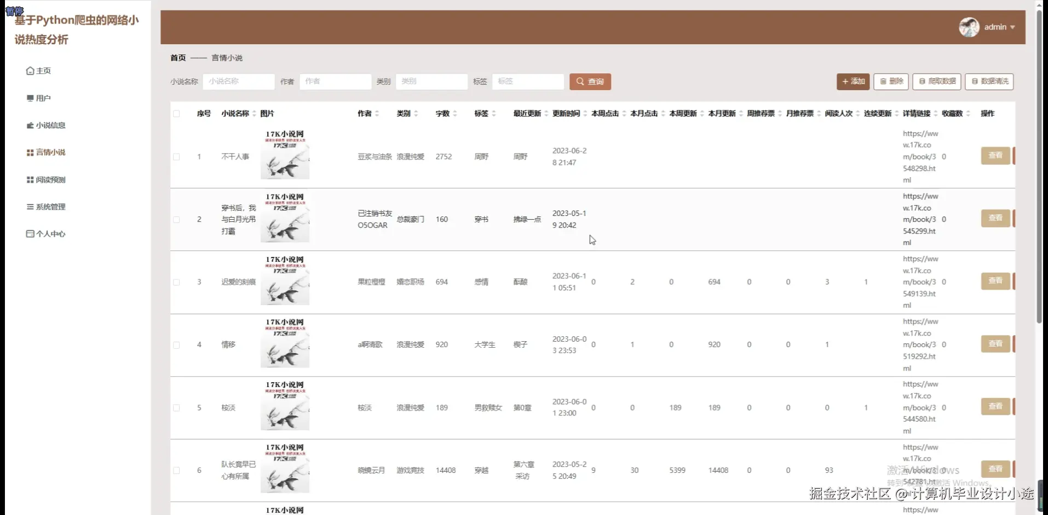The image size is (1048, 515).
Task: Select 言情小说 in the sidebar
Action: pyautogui.click(x=46, y=153)
